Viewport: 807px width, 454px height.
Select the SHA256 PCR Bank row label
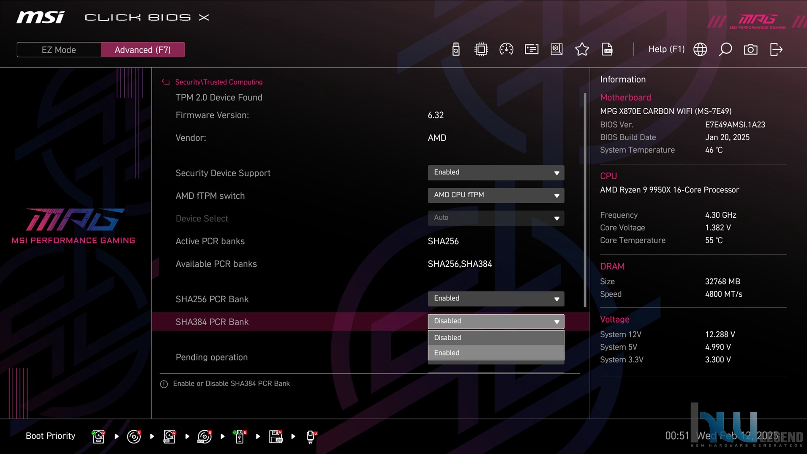coord(212,299)
